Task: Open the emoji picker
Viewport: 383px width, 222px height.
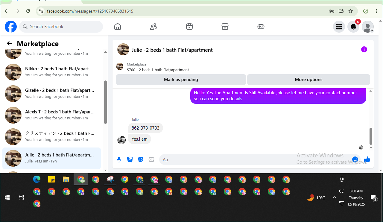Action: [355, 159]
